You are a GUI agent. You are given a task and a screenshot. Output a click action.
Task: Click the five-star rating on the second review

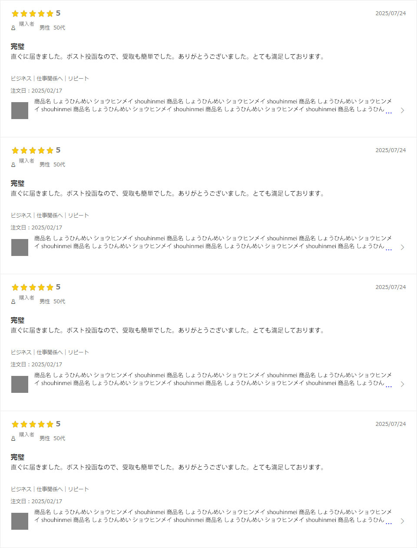pyautogui.click(x=33, y=150)
